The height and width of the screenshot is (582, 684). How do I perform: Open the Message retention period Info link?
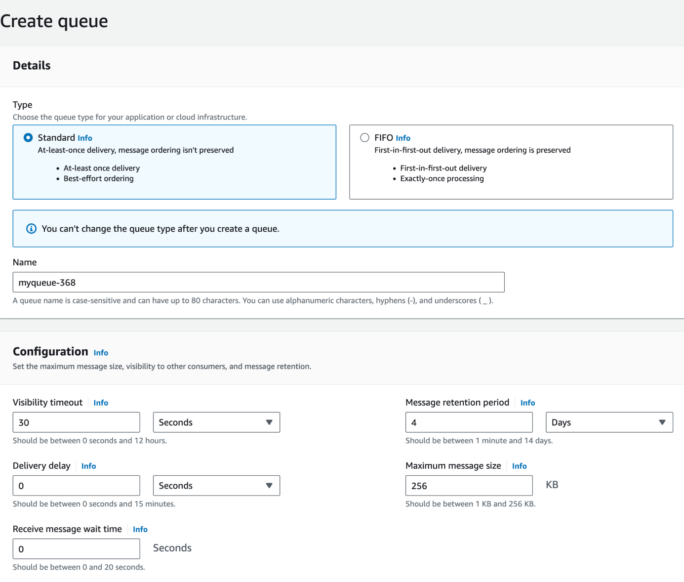click(527, 402)
